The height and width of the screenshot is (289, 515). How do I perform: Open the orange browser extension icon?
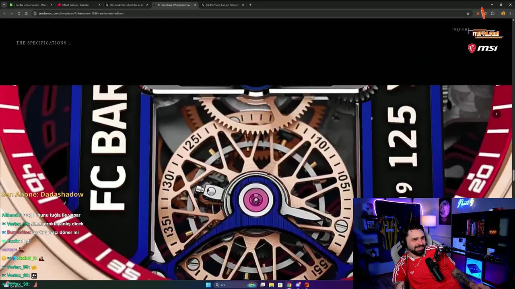click(x=478, y=13)
